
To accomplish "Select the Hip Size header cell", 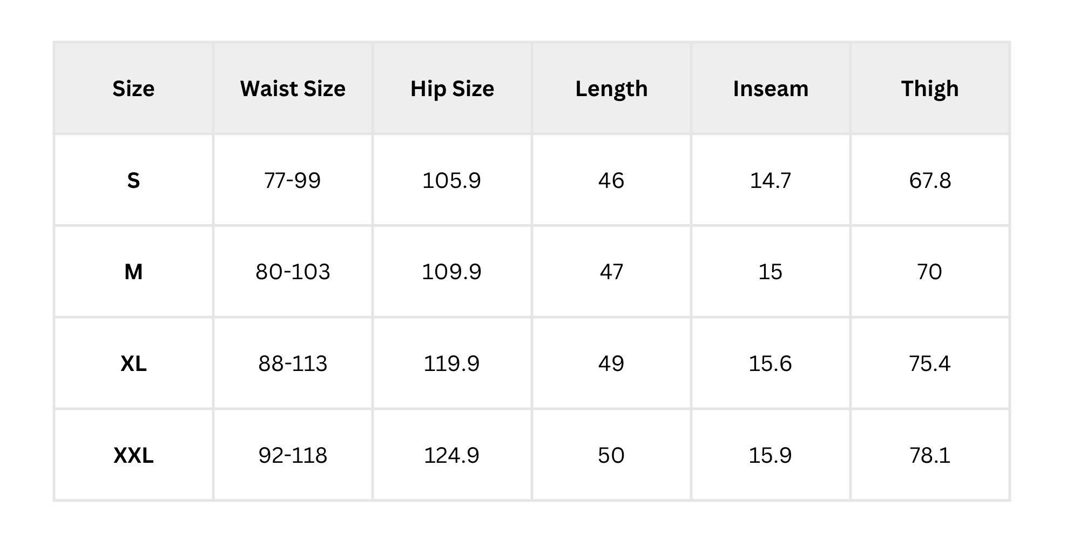I will [452, 89].
